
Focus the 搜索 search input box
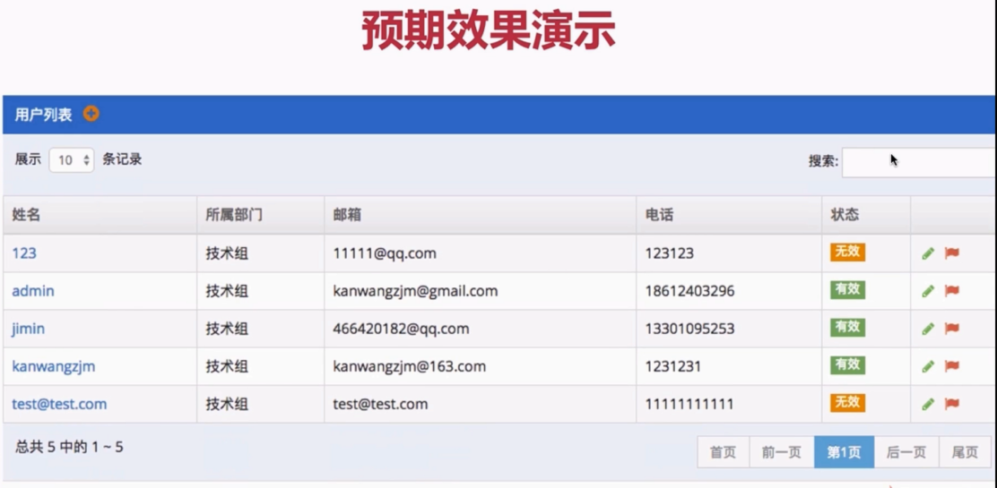(x=919, y=162)
